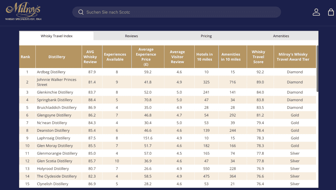Click Glenkinchie's hotels value 241

coord(206,92)
